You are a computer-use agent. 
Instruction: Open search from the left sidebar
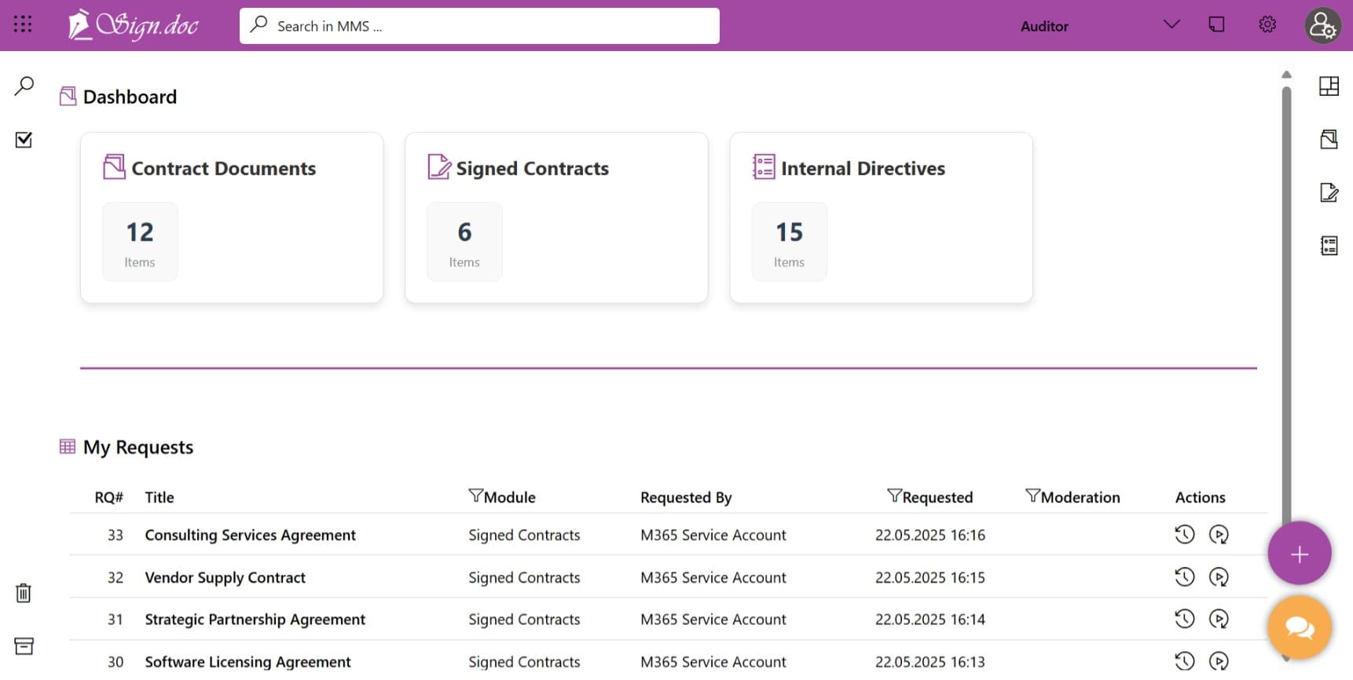(x=24, y=86)
